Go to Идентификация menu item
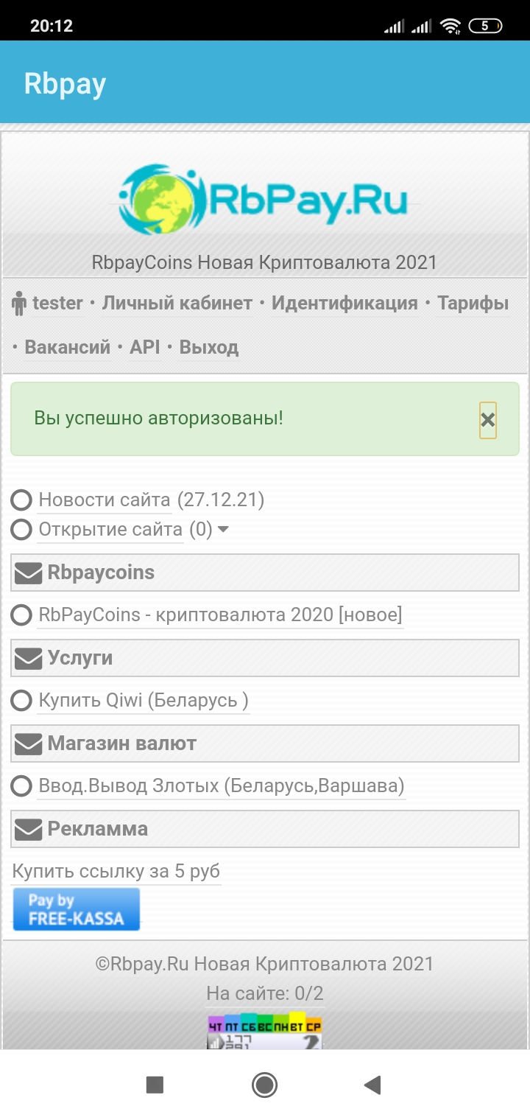This screenshot has width=530, height=1120. click(x=344, y=303)
